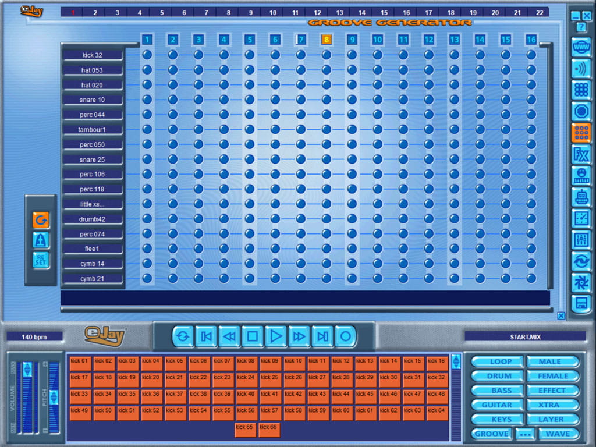Click the floppy disk save icon
The width and height of the screenshot is (596, 447).
pos(581,303)
